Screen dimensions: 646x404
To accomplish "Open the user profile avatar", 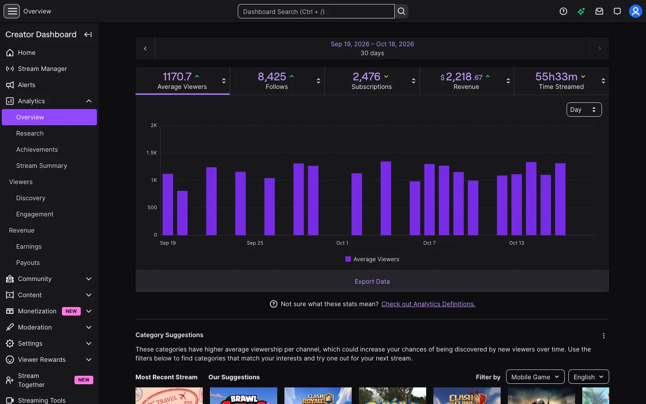I will click(636, 11).
